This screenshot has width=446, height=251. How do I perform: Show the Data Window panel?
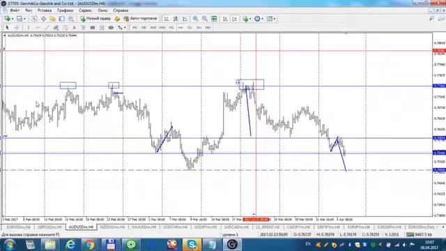pyautogui.click(x=43, y=19)
